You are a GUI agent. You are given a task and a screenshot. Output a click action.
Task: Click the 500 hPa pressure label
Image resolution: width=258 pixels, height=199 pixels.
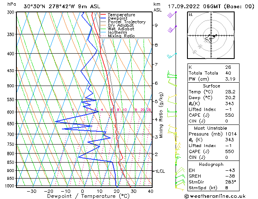11,86
